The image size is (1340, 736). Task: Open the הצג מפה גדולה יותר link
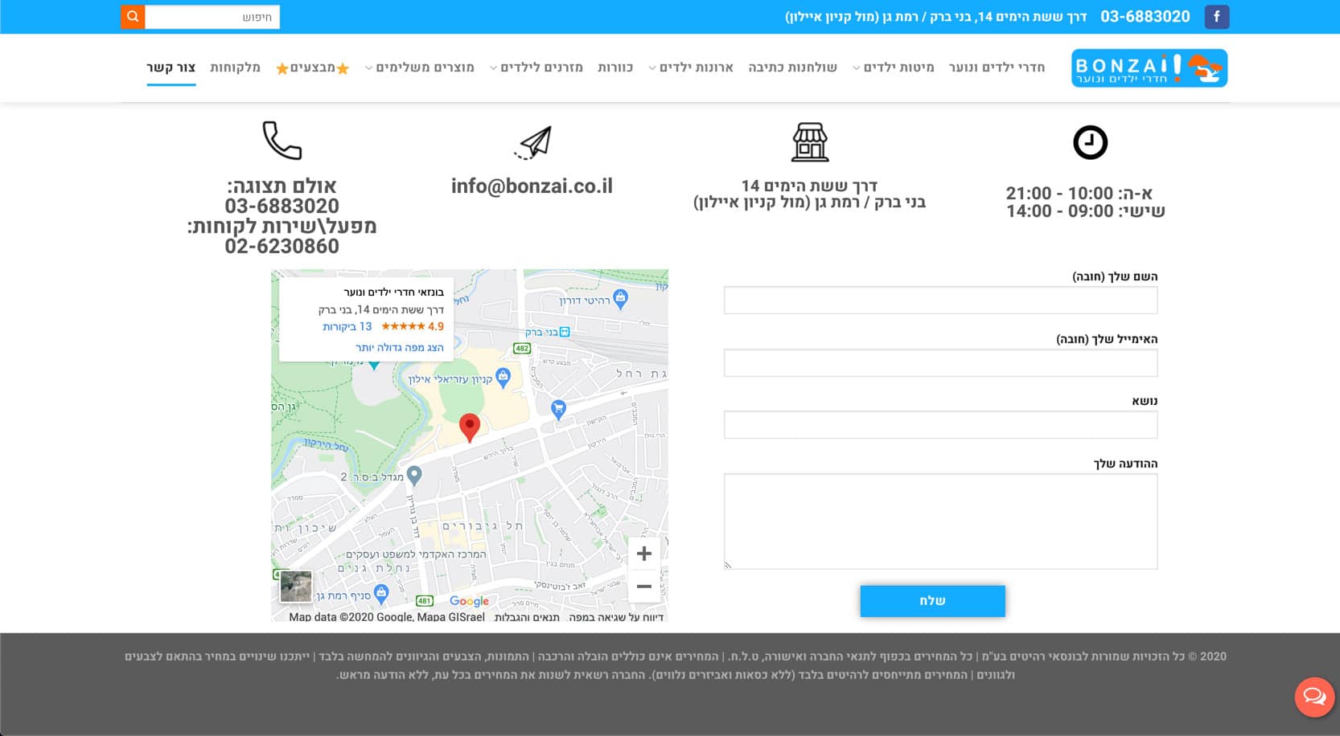pos(400,347)
